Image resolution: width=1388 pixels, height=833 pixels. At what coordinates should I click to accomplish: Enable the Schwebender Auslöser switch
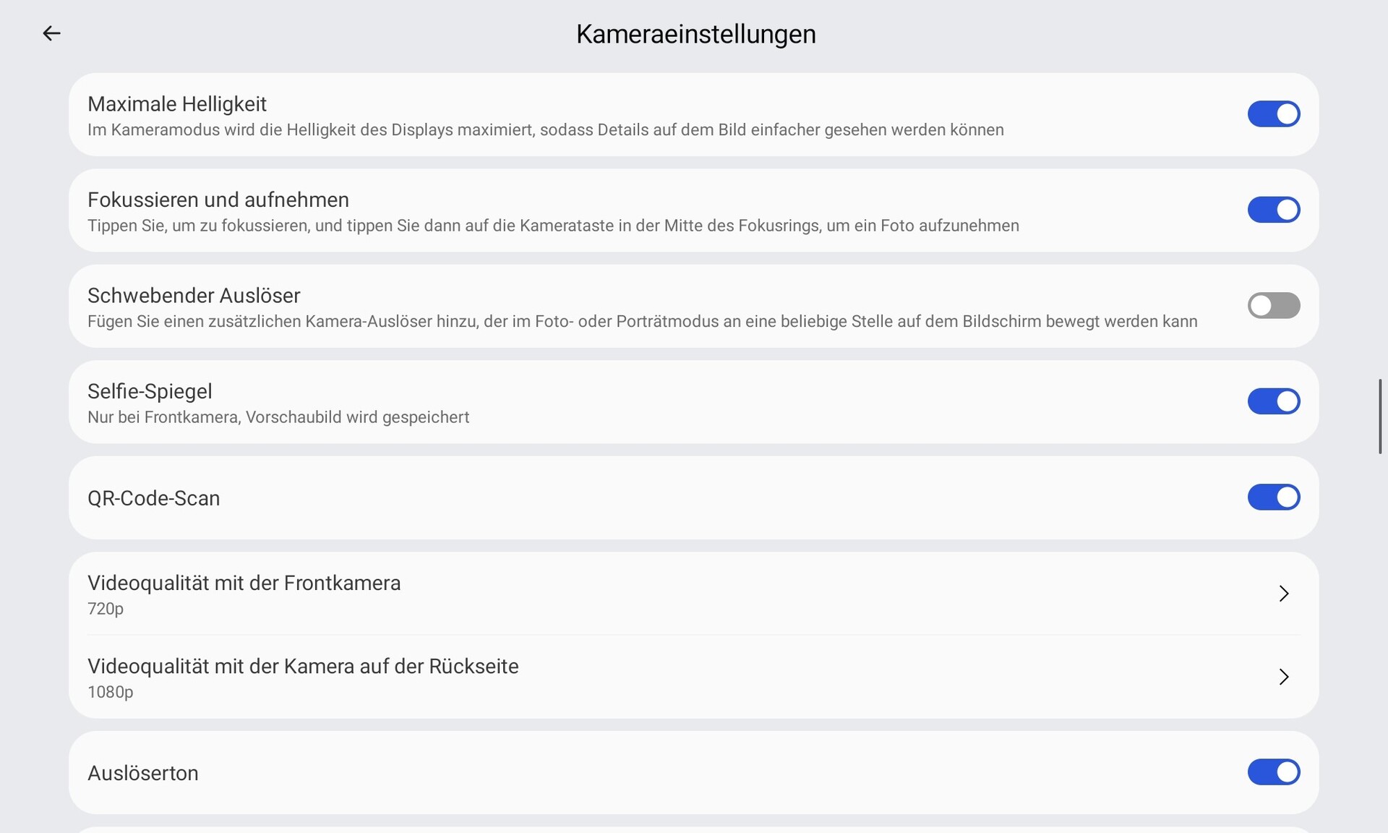(1273, 306)
